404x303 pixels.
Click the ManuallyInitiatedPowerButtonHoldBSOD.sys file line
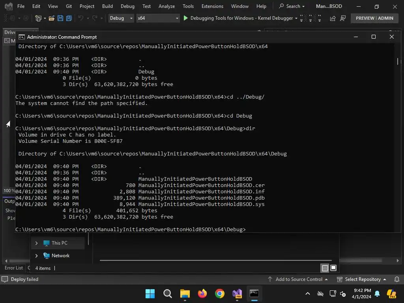140,204
